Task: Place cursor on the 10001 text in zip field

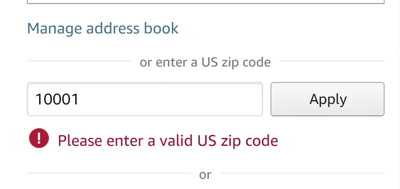Action: (x=57, y=99)
